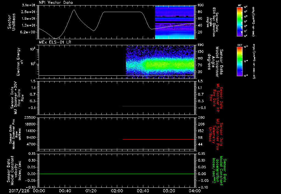Click the 4700 scanner position tick label

tap(31, 144)
